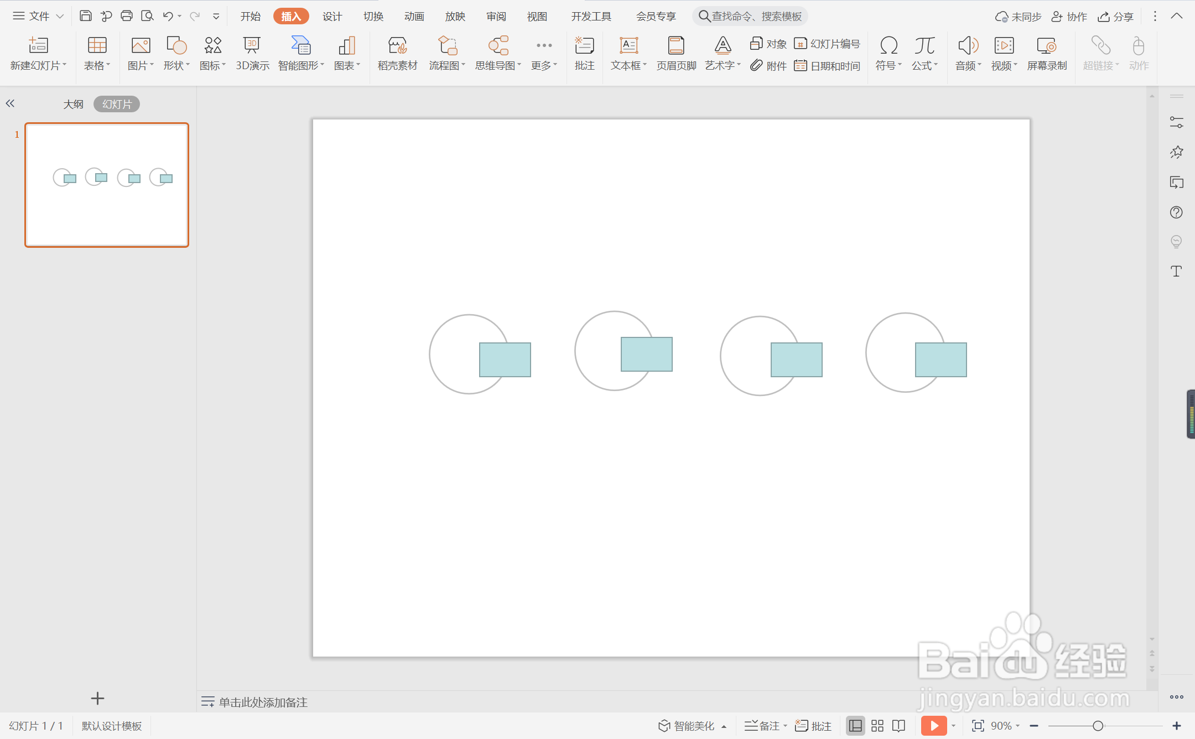Click the zoom in plus button
The width and height of the screenshot is (1195, 739).
pos(1177,726)
